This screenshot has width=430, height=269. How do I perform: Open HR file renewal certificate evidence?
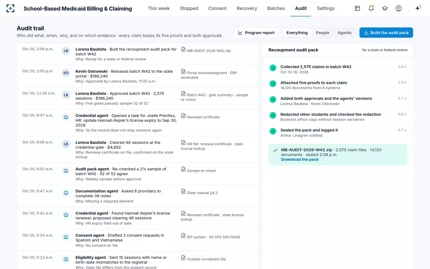212,146
